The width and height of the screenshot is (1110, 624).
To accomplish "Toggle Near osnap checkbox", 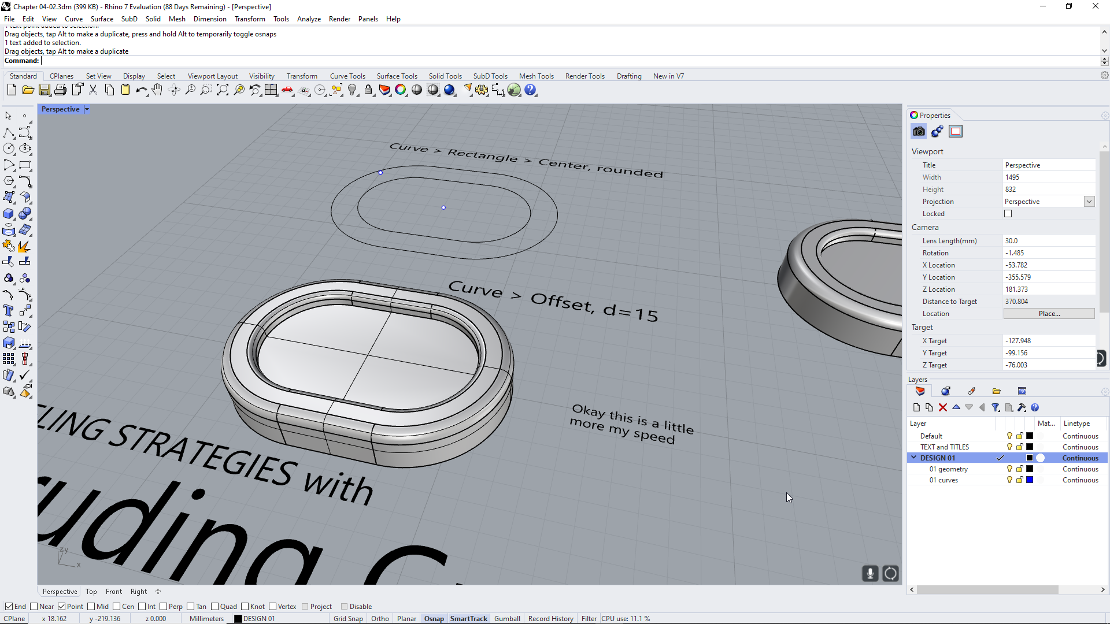I will tap(34, 607).
